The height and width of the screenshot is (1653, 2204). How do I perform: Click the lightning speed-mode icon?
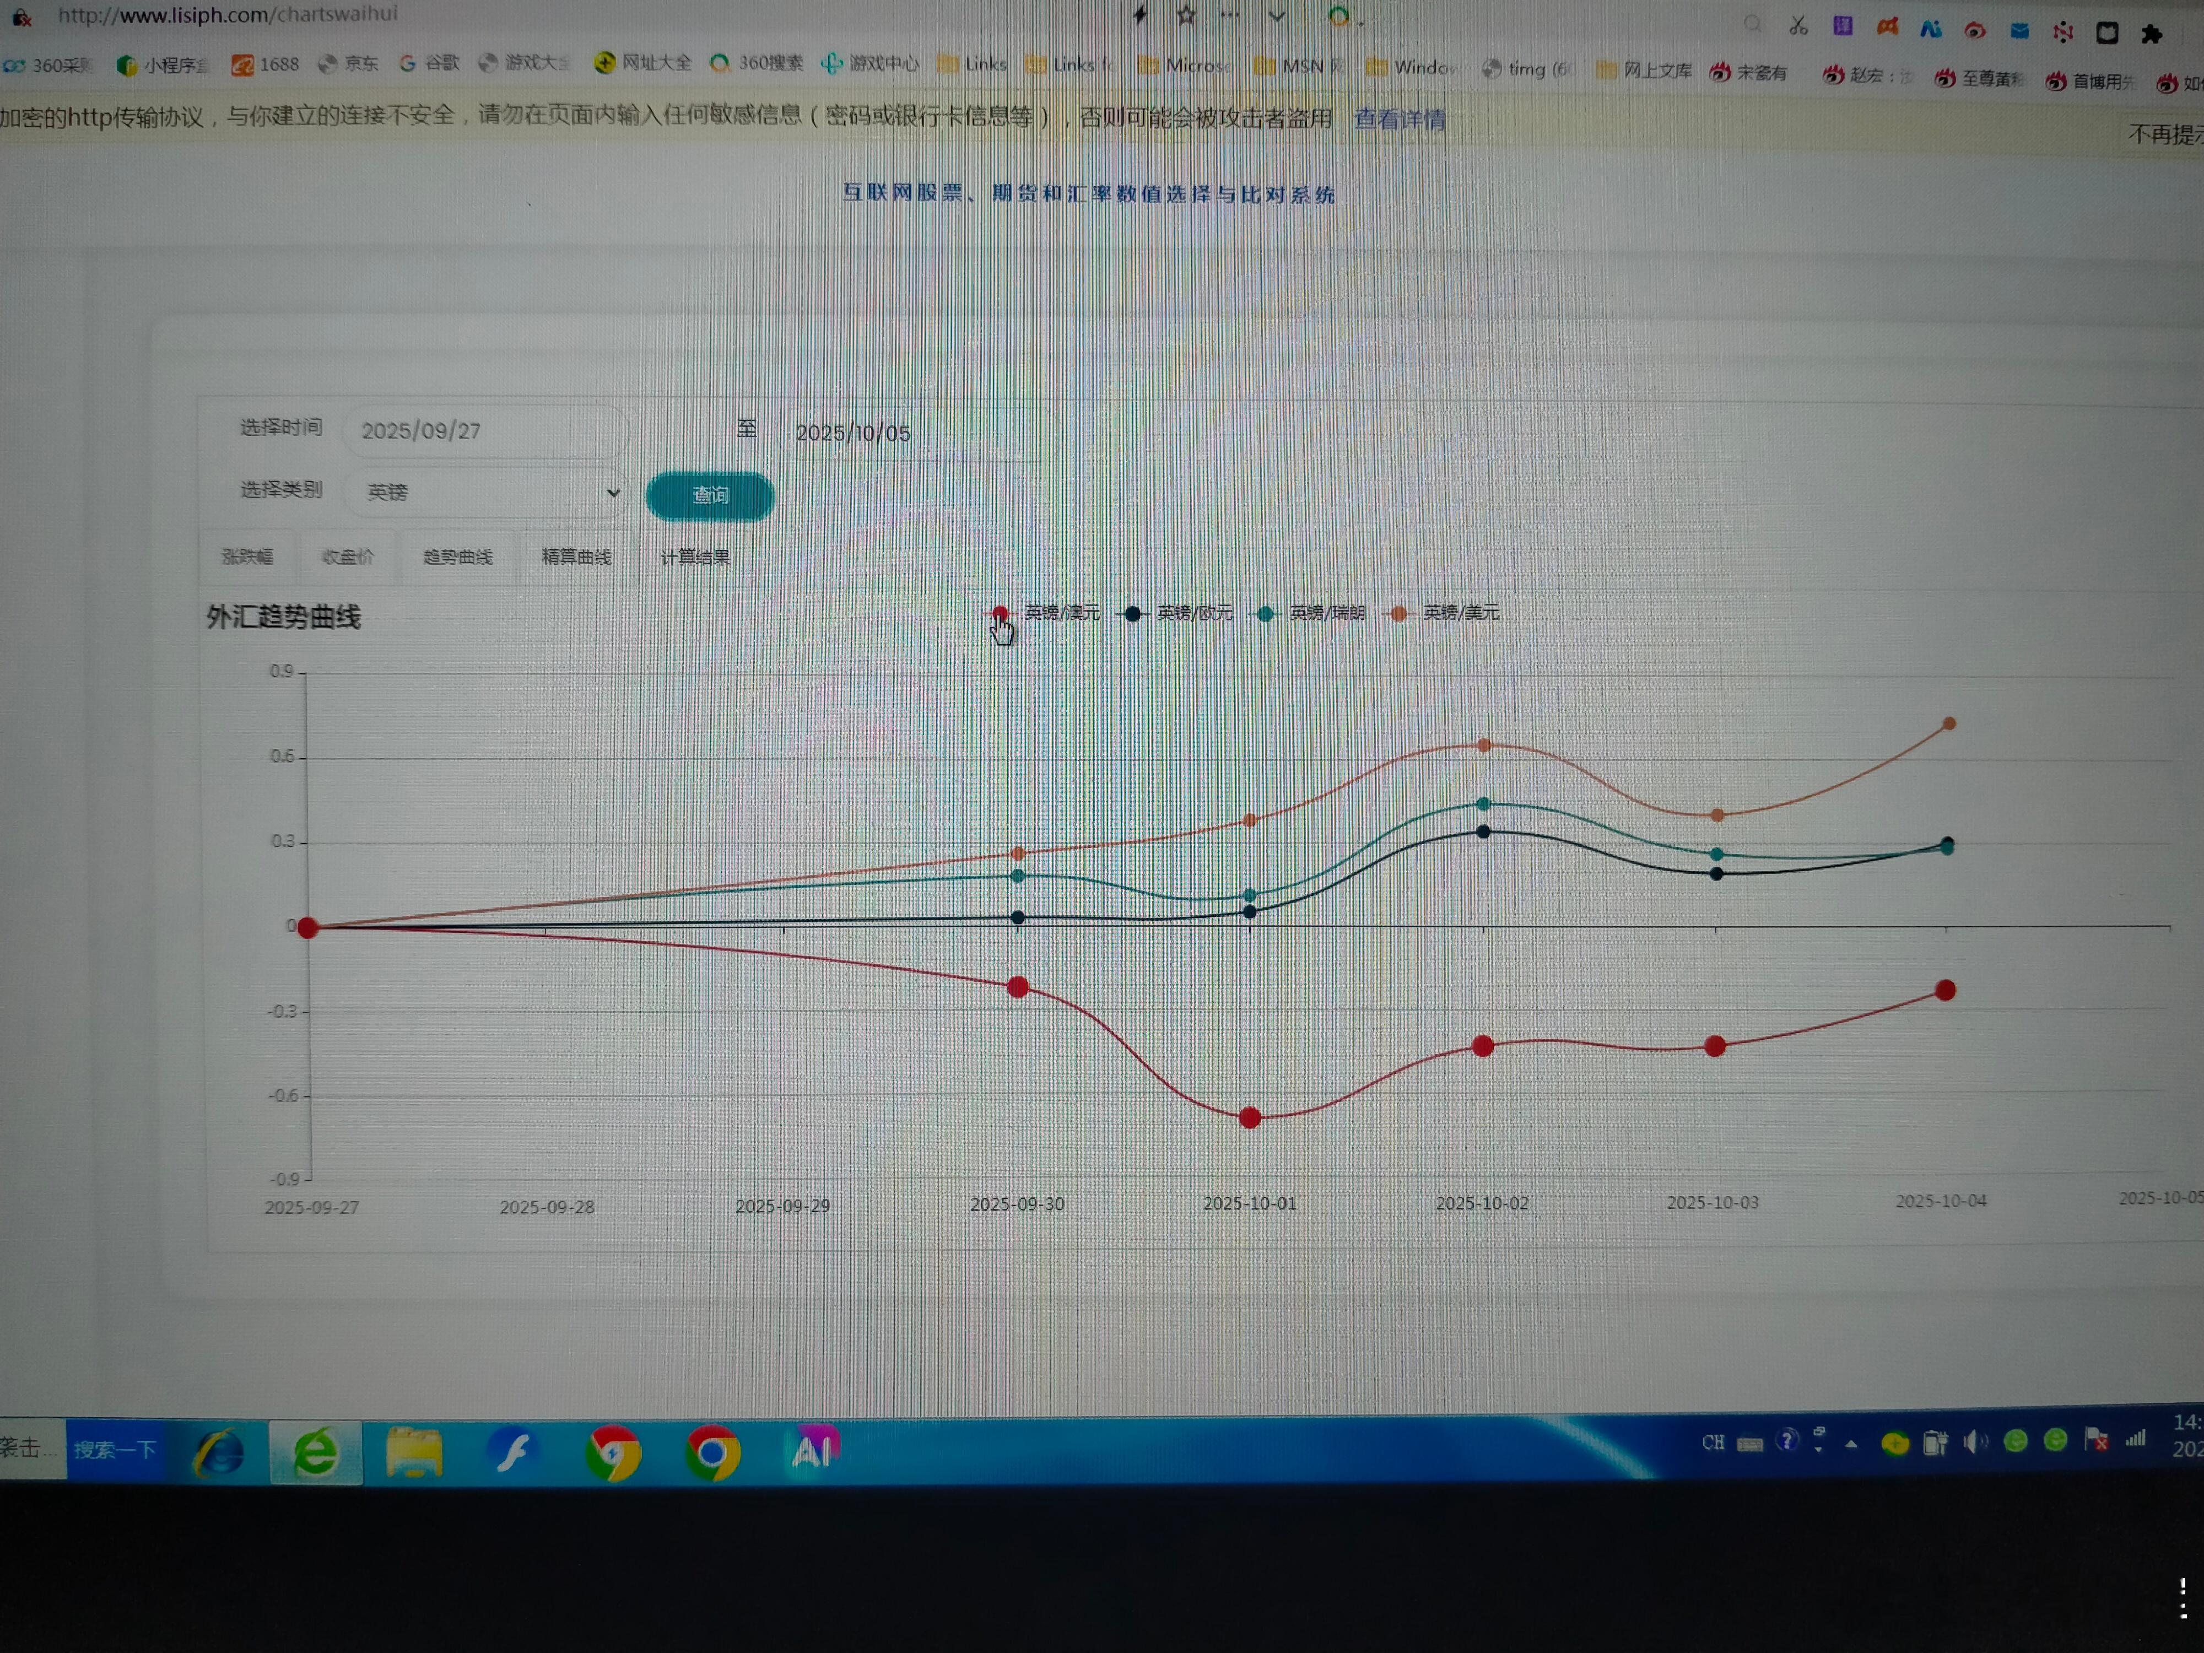pos(1141,15)
